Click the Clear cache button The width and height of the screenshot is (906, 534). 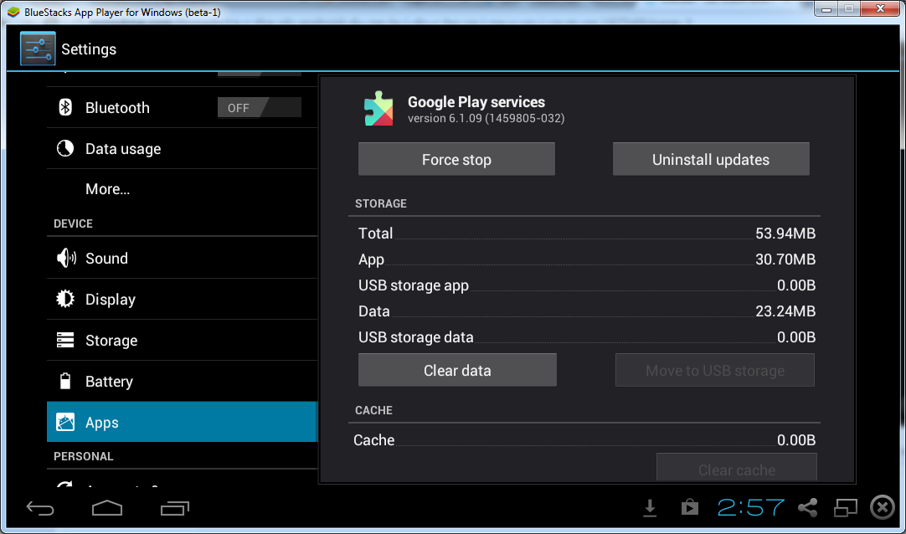[x=737, y=468]
